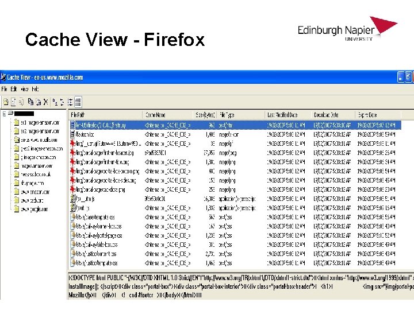Sort by the Cache Name column header

[168, 115]
